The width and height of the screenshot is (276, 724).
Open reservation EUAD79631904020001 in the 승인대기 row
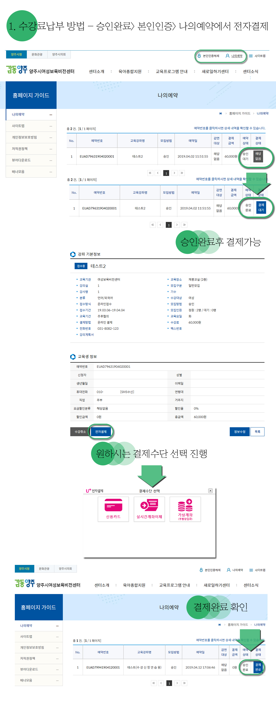click(97, 157)
